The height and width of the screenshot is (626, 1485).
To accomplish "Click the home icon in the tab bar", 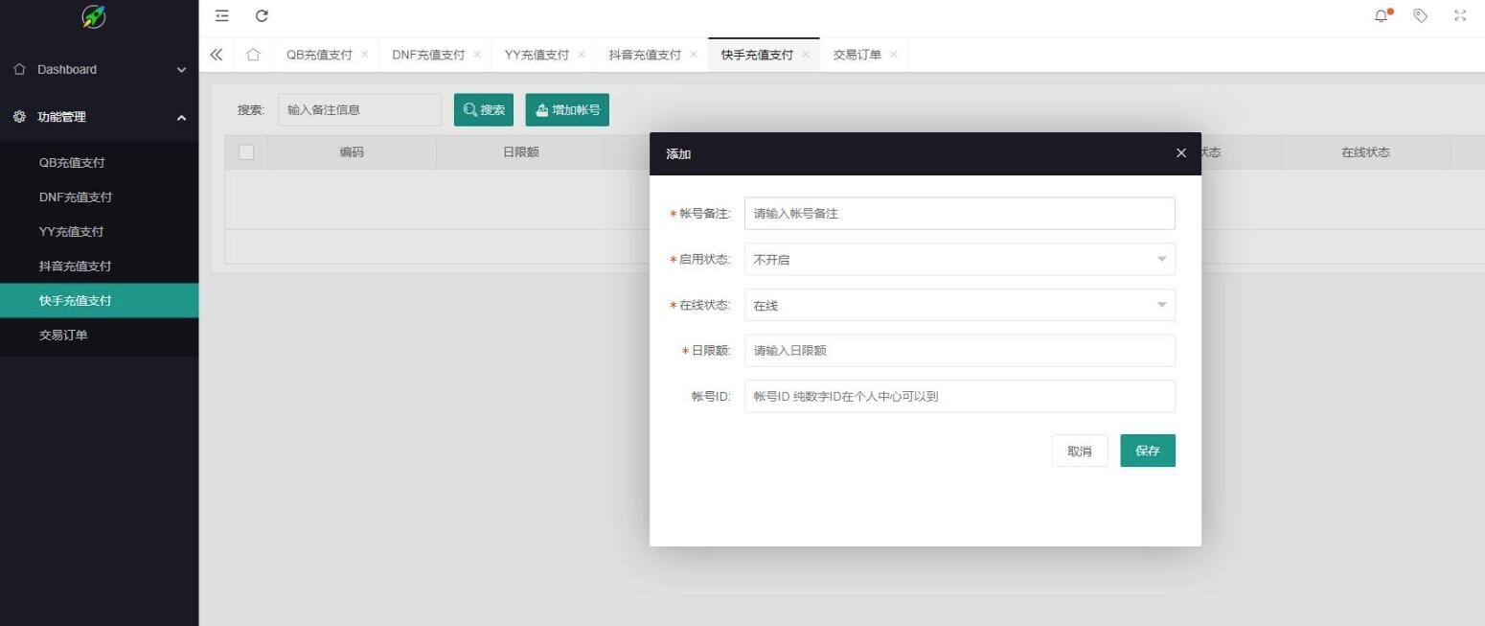I will coord(253,55).
